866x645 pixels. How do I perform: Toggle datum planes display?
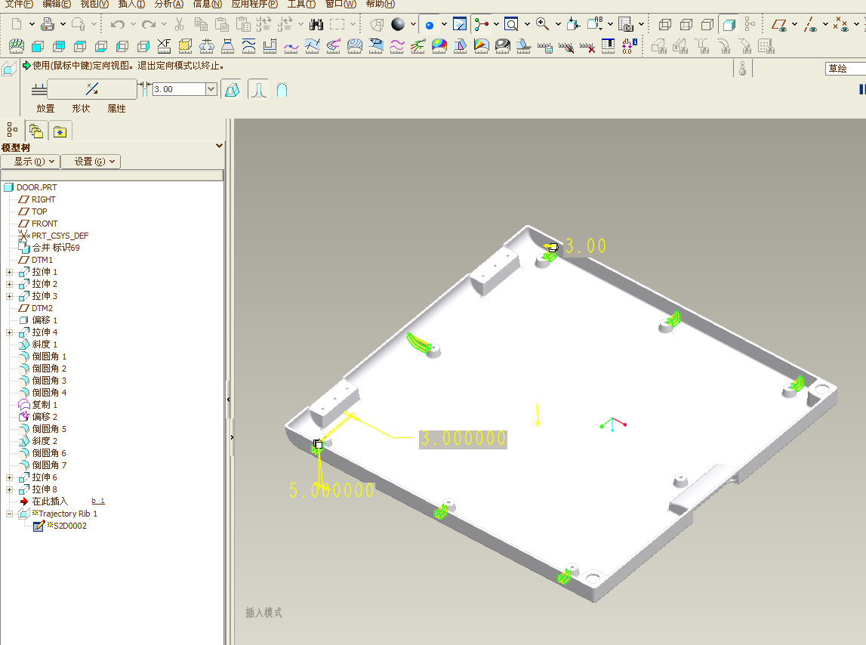[779, 23]
